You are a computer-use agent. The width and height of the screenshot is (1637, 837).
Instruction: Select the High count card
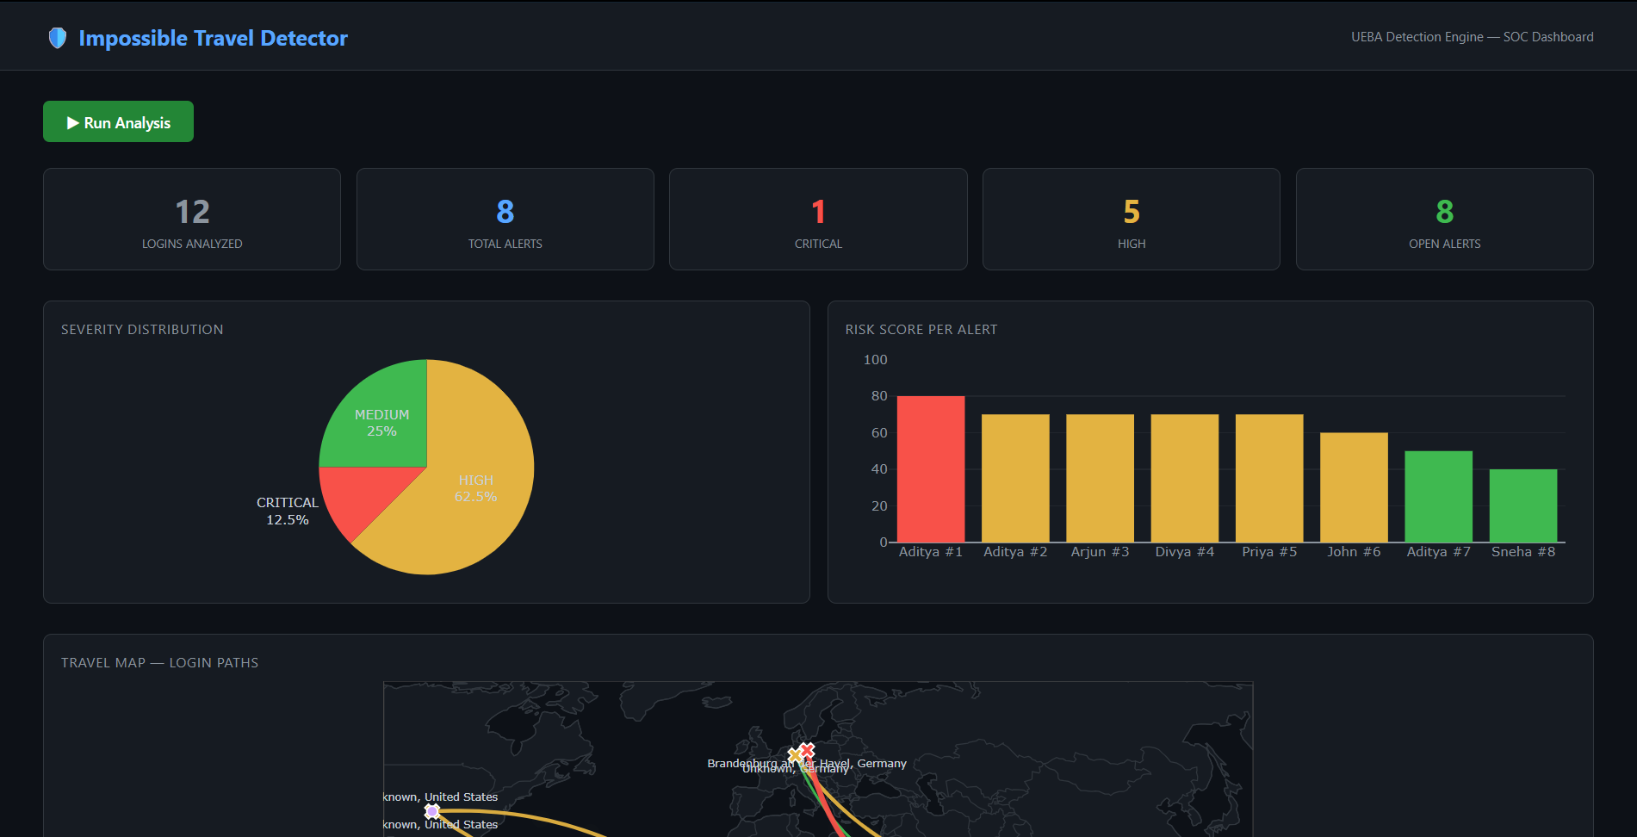pyautogui.click(x=1132, y=219)
